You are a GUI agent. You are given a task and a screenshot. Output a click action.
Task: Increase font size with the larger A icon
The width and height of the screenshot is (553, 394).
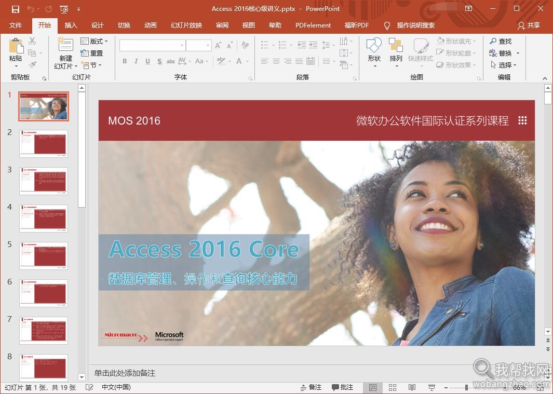click(218, 45)
